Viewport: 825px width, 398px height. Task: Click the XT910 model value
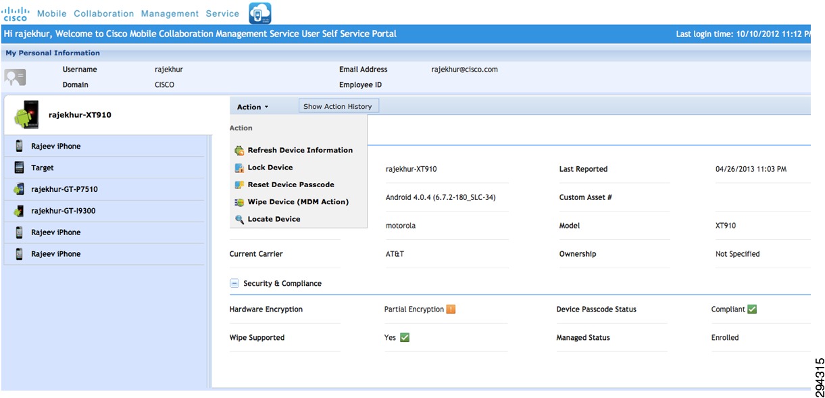coord(726,226)
